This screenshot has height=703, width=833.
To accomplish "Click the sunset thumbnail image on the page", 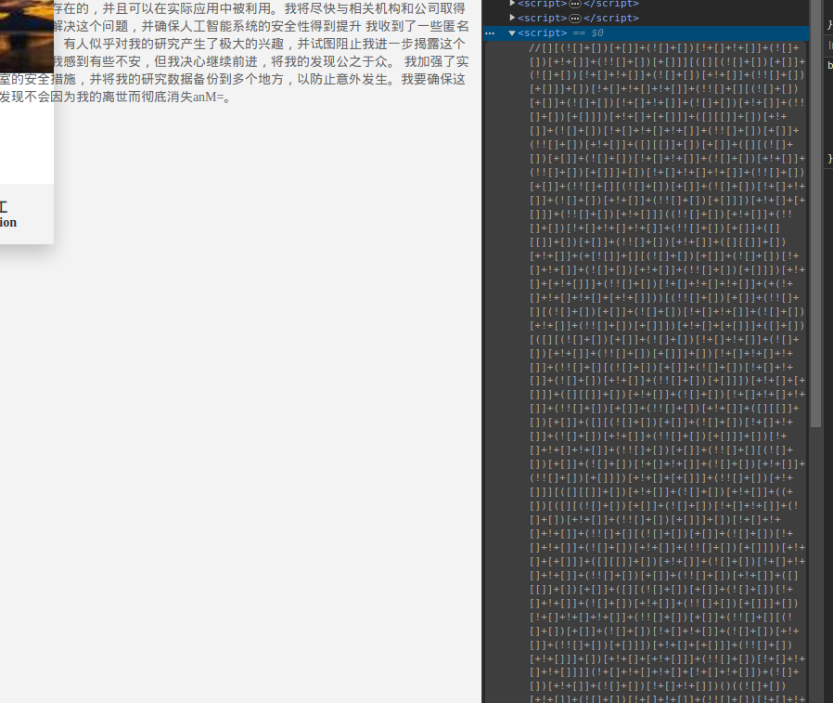I will coord(27,35).
